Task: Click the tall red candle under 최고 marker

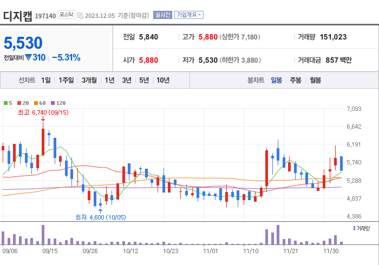Action: pyautogui.click(x=43, y=142)
